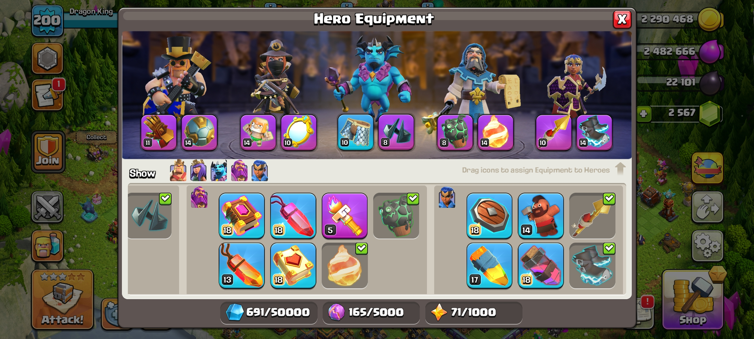This screenshot has width=754, height=339.
Task: Filter equipment by Barbarian King portrait
Action: tap(178, 170)
